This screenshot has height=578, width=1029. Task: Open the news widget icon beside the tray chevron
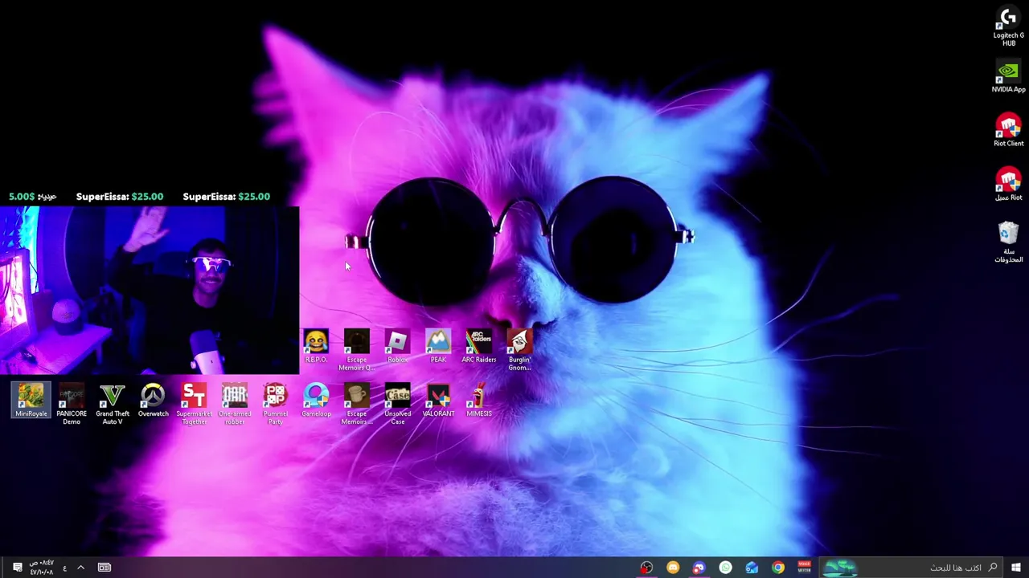click(105, 568)
